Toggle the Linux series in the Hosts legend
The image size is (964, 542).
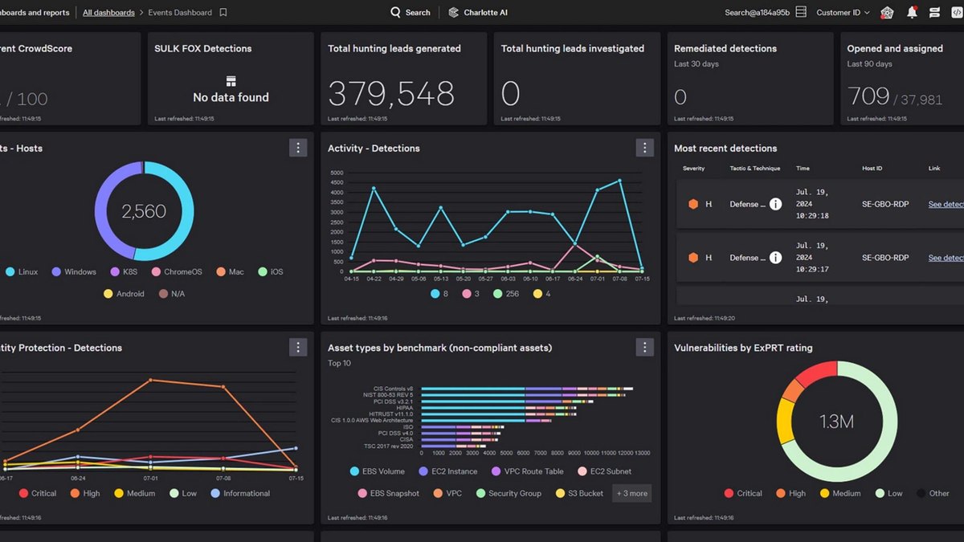point(22,272)
